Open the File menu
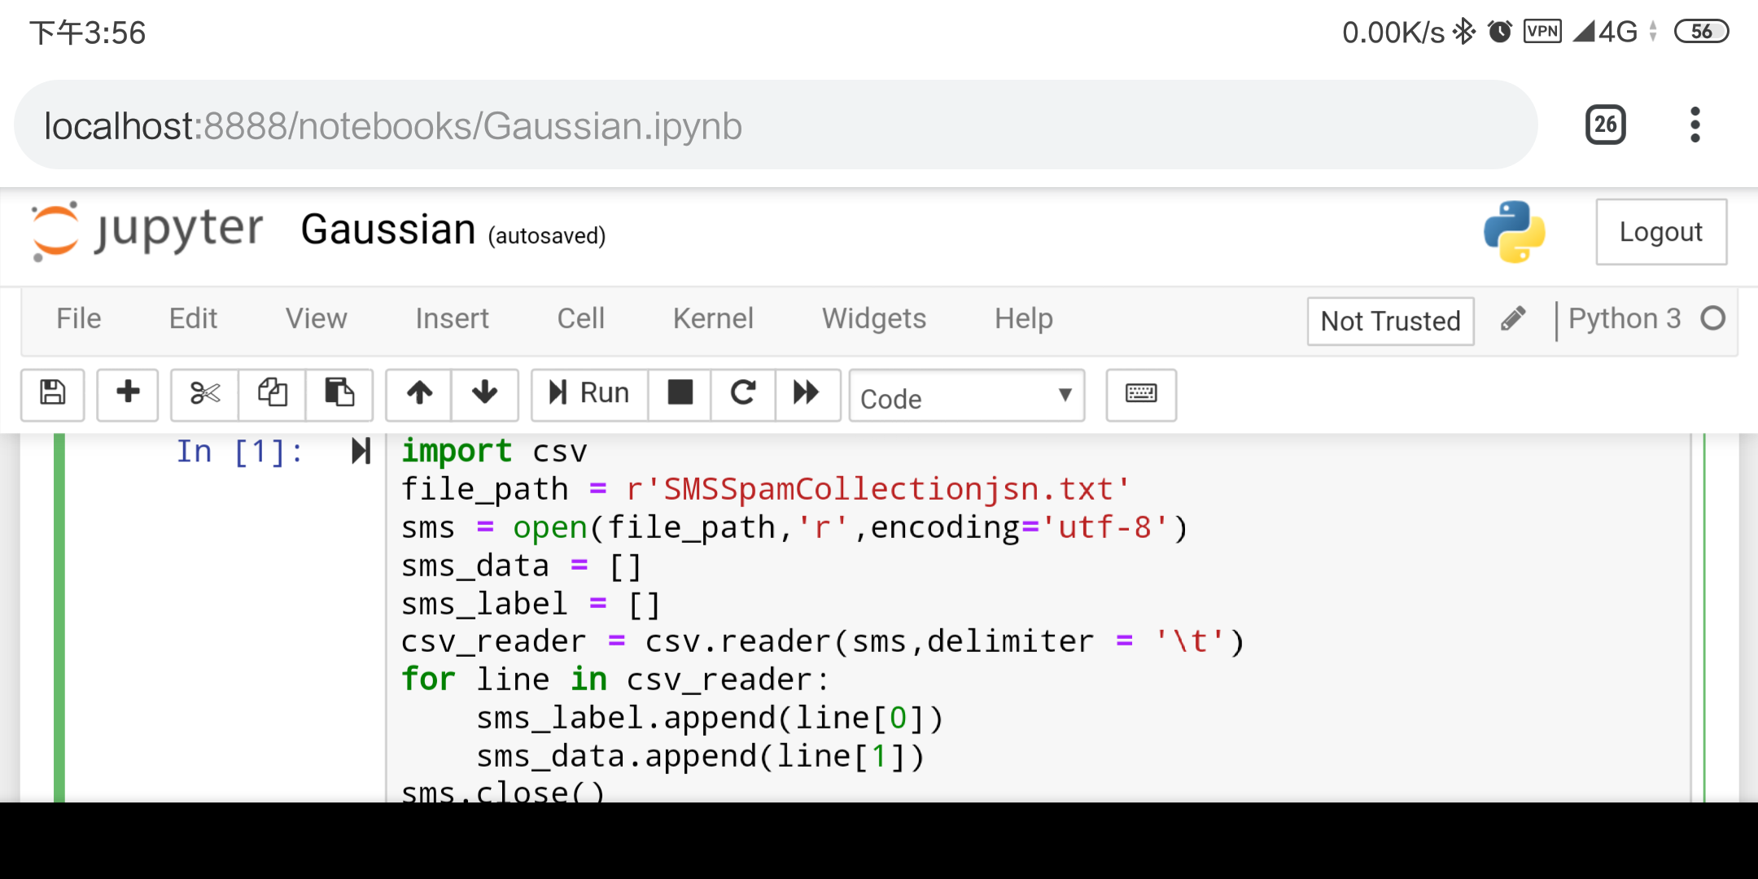1758x879 pixels. (x=79, y=318)
